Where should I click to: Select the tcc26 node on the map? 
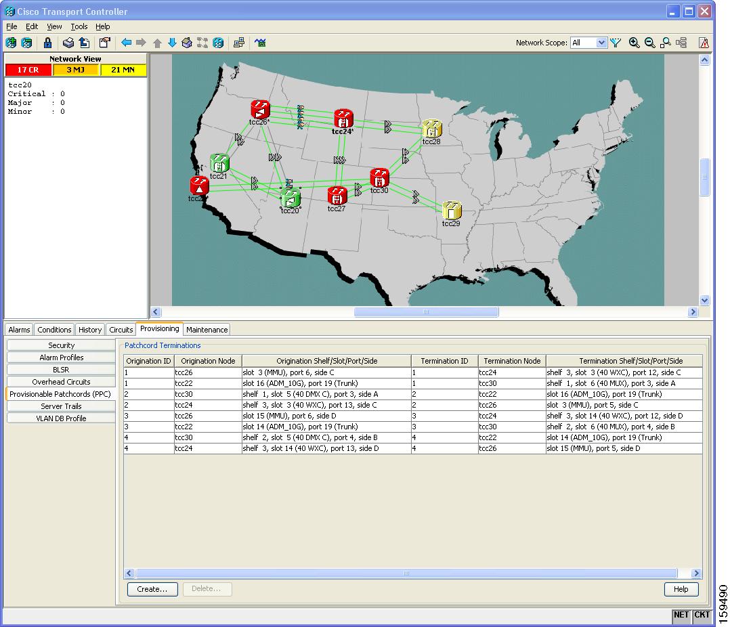coord(260,110)
